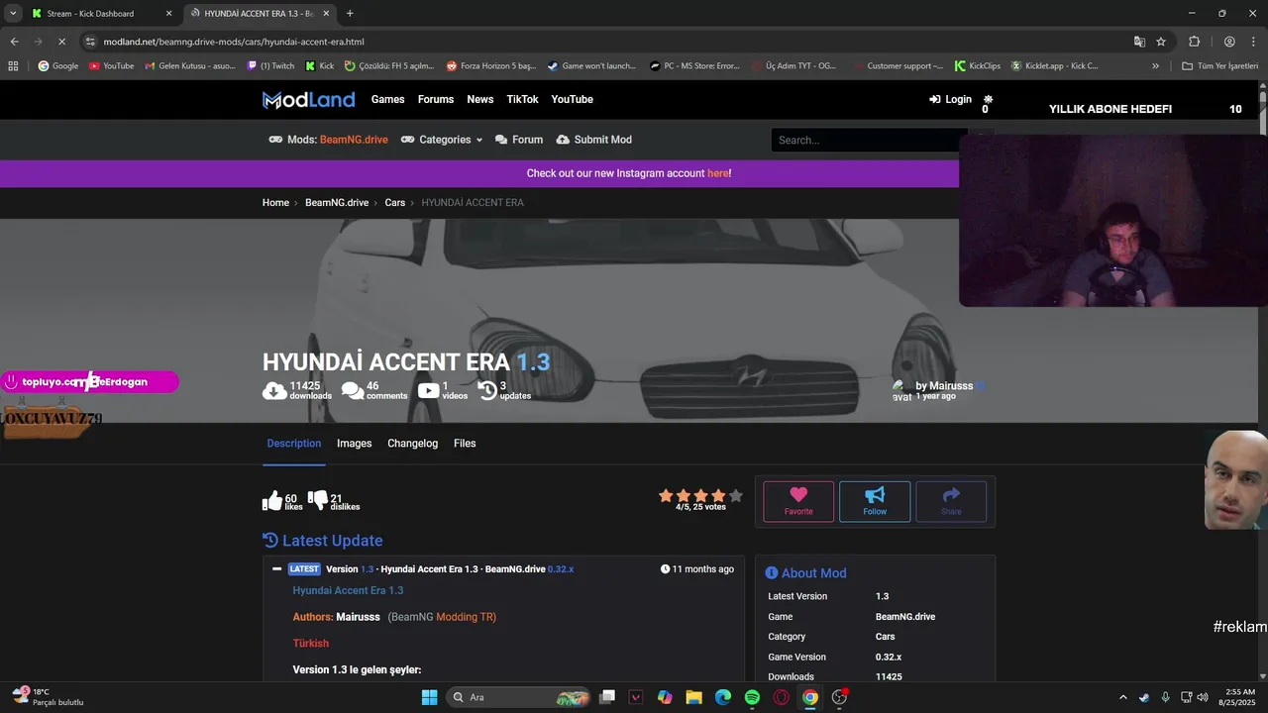Expand the Categories dropdown
Image resolution: width=1268 pixels, height=713 pixels.
point(442,140)
